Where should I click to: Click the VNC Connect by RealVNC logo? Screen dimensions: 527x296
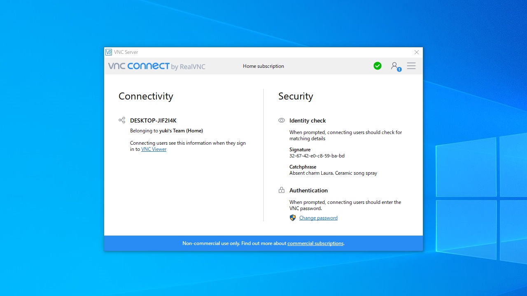(157, 66)
